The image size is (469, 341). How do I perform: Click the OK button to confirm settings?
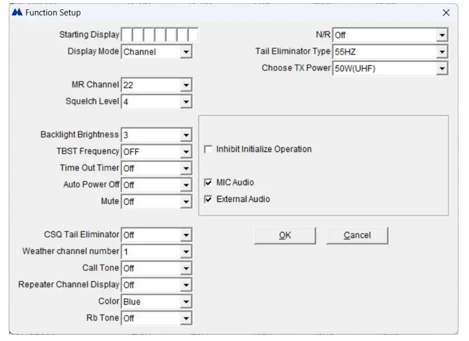click(x=285, y=235)
